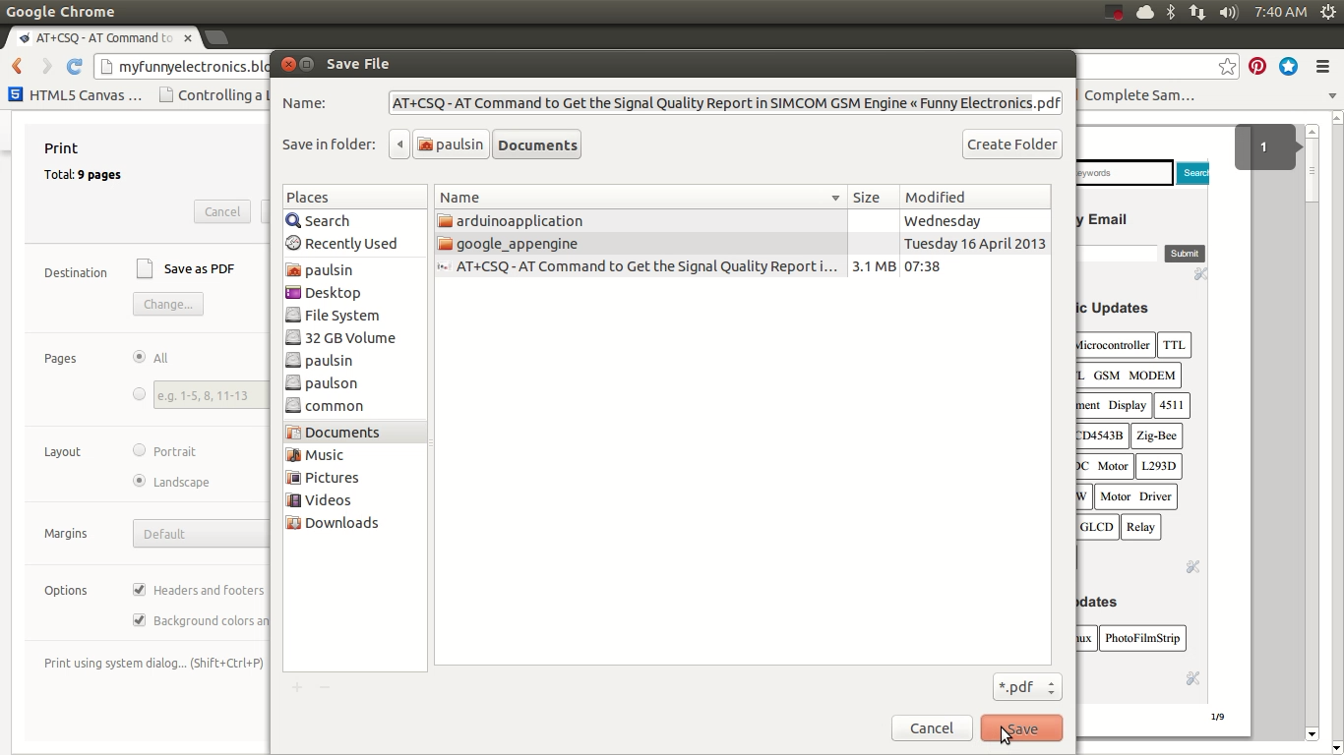This screenshot has height=755, width=1344.
Task: Toggle Background colors checkbox
Action: coord(139,620)
